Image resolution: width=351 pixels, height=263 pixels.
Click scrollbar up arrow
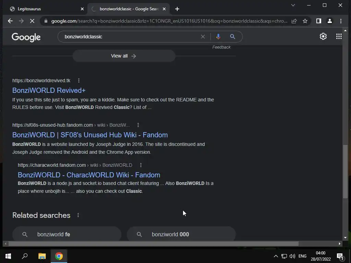345,30
